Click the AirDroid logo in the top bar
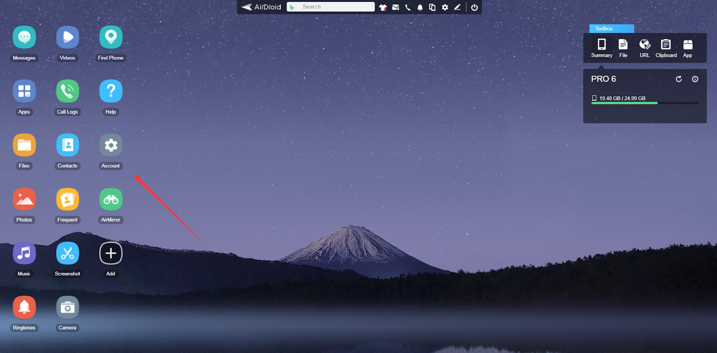The width and height of the screenshot is (717, 353). [261, 7]
